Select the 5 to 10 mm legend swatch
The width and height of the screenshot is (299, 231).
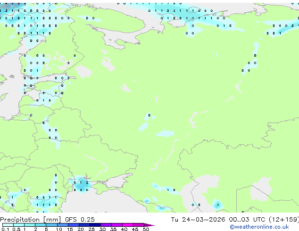pos(51,225)
